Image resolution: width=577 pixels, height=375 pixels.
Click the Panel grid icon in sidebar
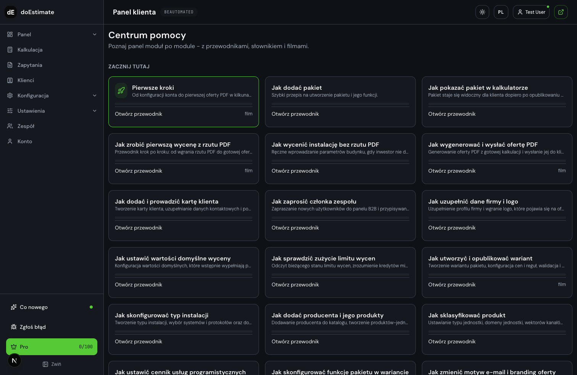point(10,34)
